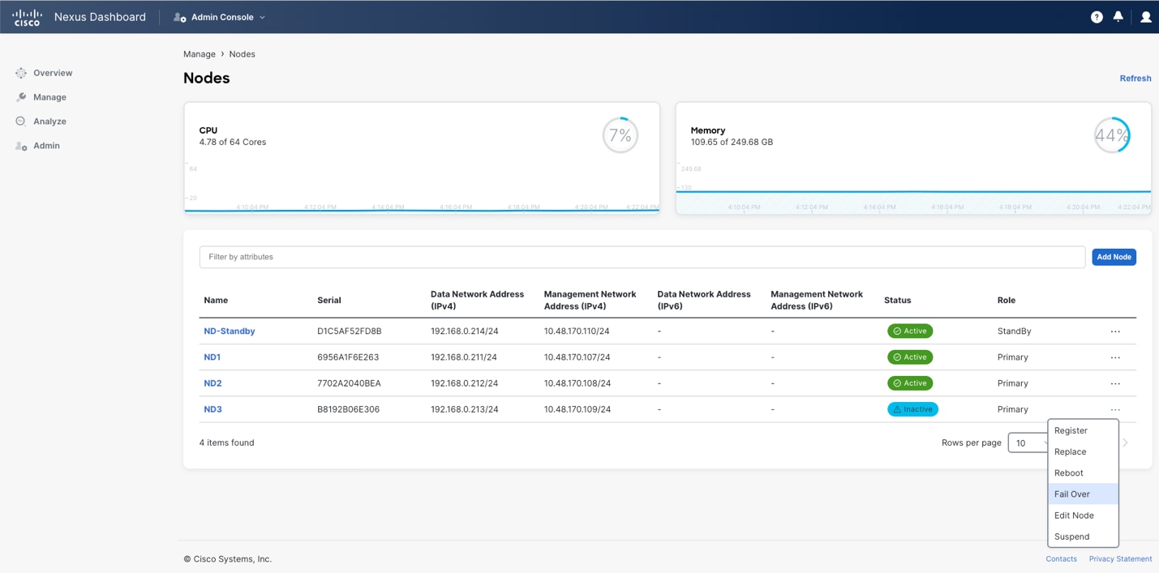Click the Inactive status badge for ND3
This screenshot has width=1159, height=573.
(x=912, y=409)
